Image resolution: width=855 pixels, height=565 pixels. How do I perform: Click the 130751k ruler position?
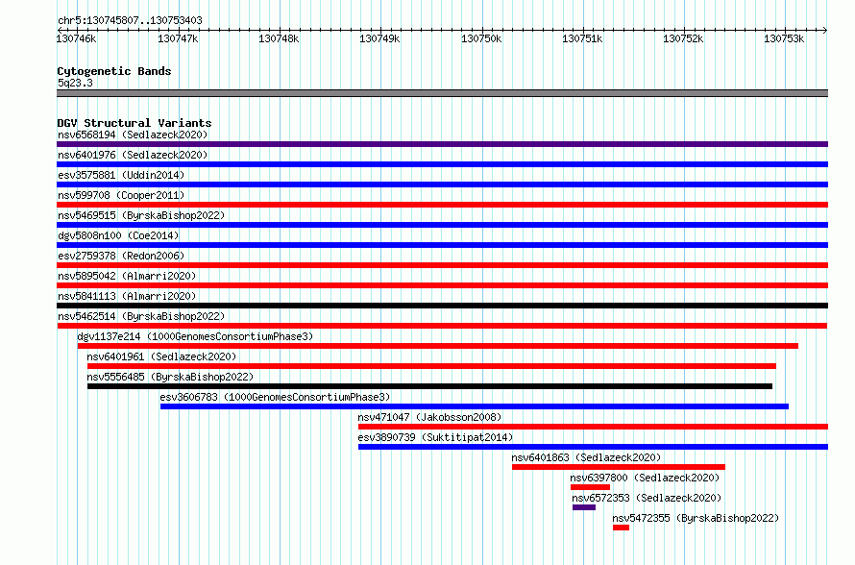point(582,38)
